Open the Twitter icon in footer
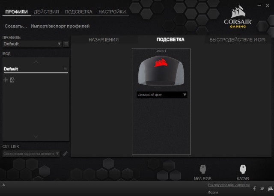The height and width of the screenshot is (196, 274). point(262,188)
